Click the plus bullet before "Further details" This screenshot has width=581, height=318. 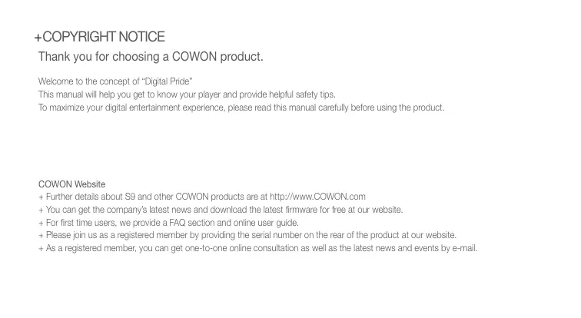coord(41,197)
